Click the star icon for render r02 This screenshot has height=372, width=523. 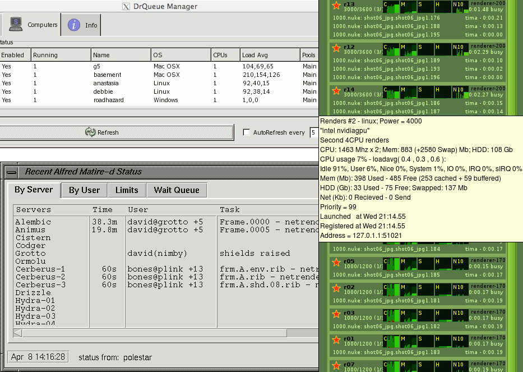(x=336, y=288)
